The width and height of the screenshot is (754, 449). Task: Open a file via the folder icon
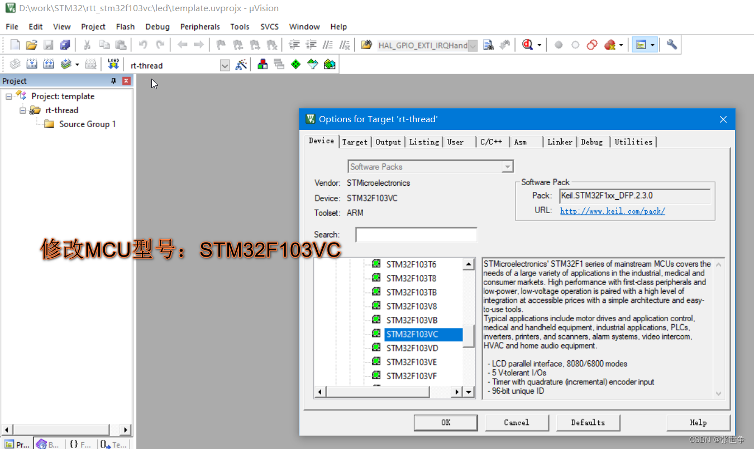[32, 45]
